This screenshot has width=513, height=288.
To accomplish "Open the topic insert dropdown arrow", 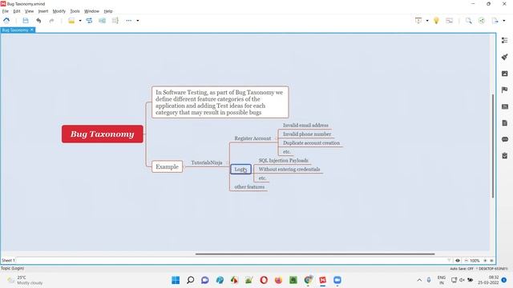I will (80, 21).
